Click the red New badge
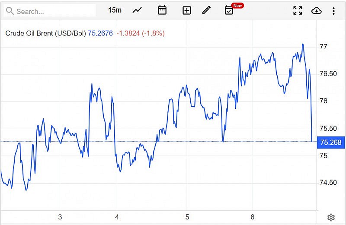The height and width of the screenshot is (225, 346). tap(237, 6)
